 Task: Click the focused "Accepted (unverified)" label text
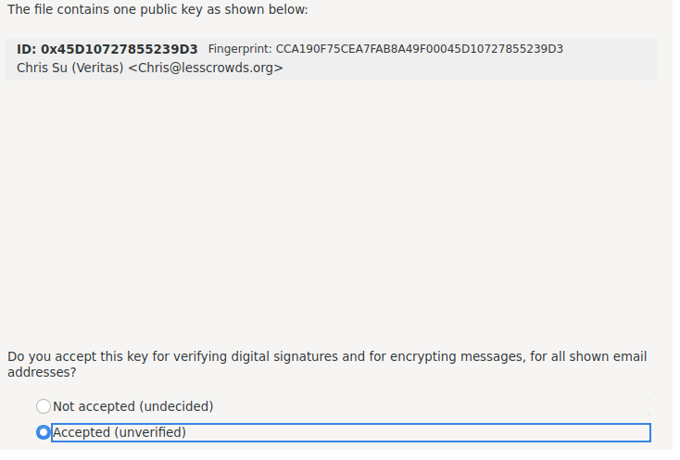pos(120,432)
